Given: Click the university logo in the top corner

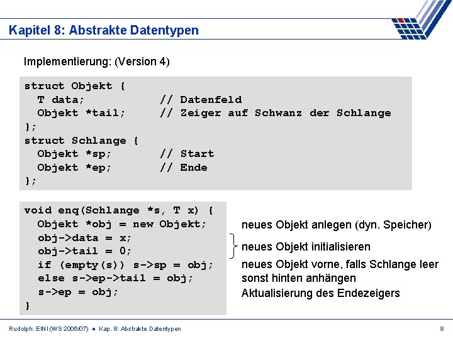Looking at the screenshot, I should (x=422, y=19).
